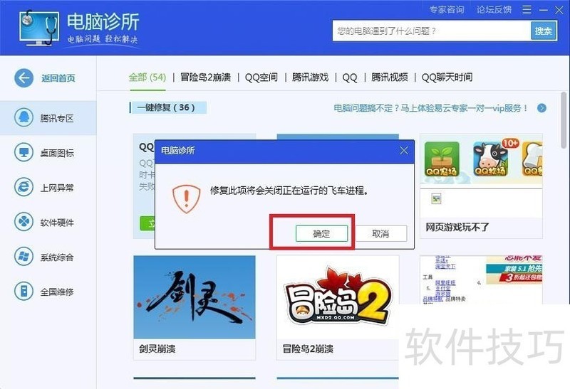Click the vertical scrollbar on right edge
Screen dimensions: 570x389
coord(564,119)
